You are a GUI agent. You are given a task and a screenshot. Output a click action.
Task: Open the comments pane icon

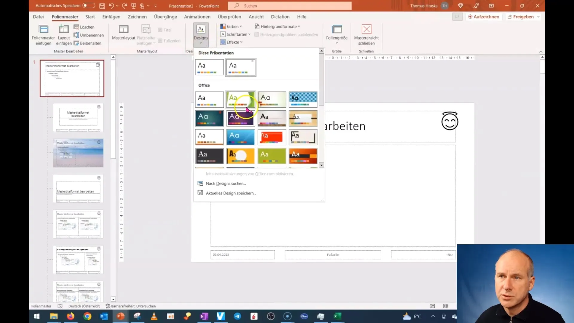coord(457,17)
